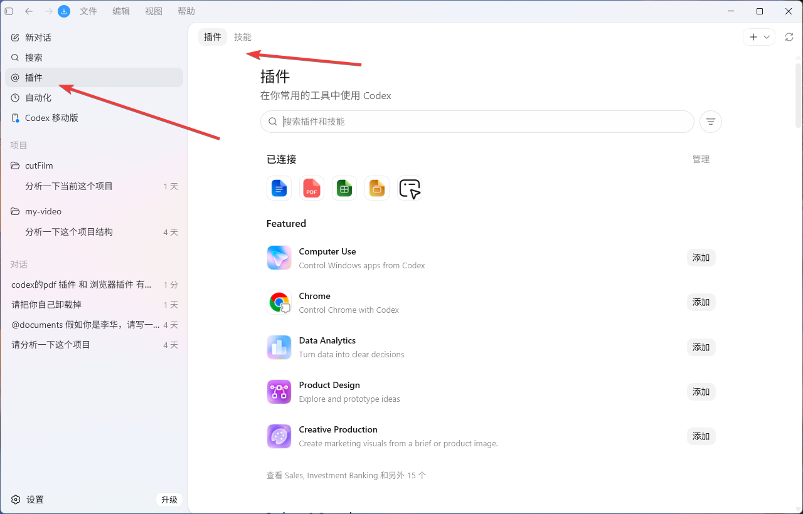The width and height of the screenshot is (803, 514).
Task: Open 分析一下当前这个项目 conversation
Action: [x=94, y=186]
